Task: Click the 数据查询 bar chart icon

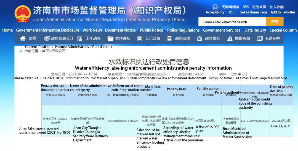Action: coord(230,38)
